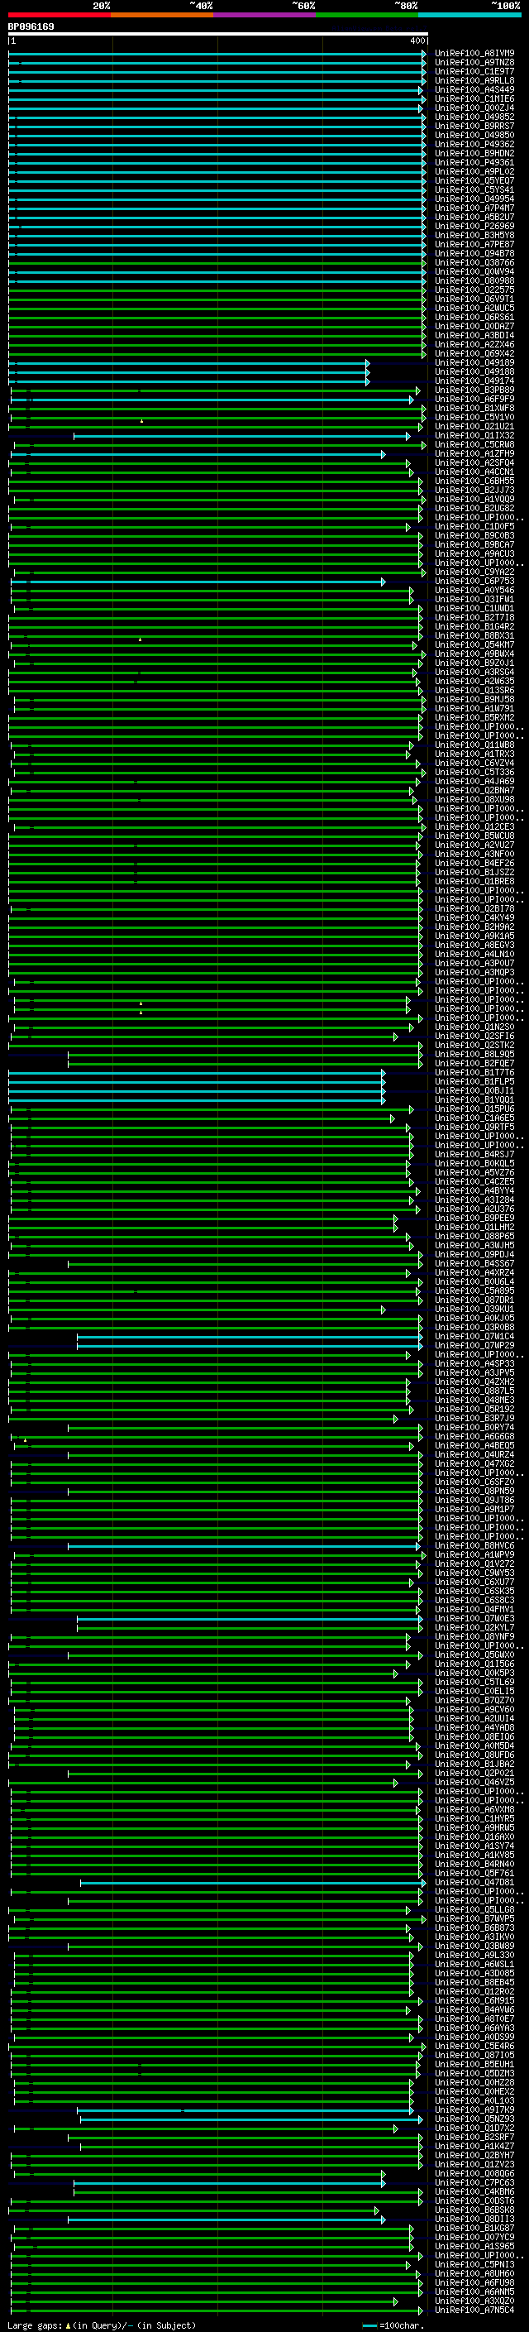The image size is (529, 2332).
Task: Select label UniRef100_Q7W1C4
Action: [x=474, y=1336]
